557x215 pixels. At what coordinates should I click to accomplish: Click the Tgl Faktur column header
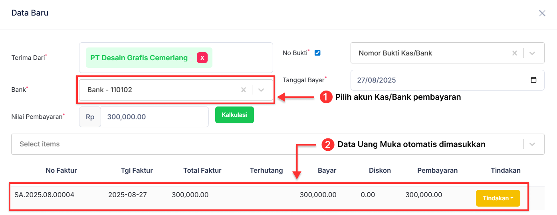[x=137, y=170]
